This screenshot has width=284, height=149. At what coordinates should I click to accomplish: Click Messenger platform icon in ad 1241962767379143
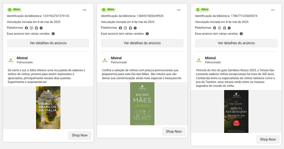41,28
